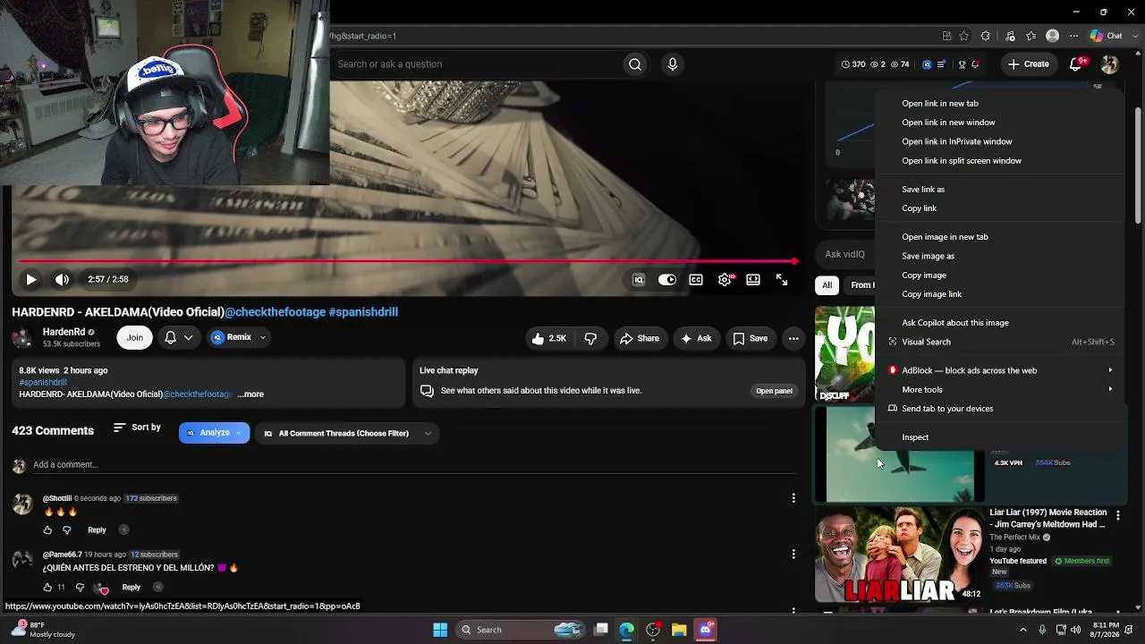Screen dimensions: 1145x644
Task: Open the live chat replay panel
Action: coord(774,391)
